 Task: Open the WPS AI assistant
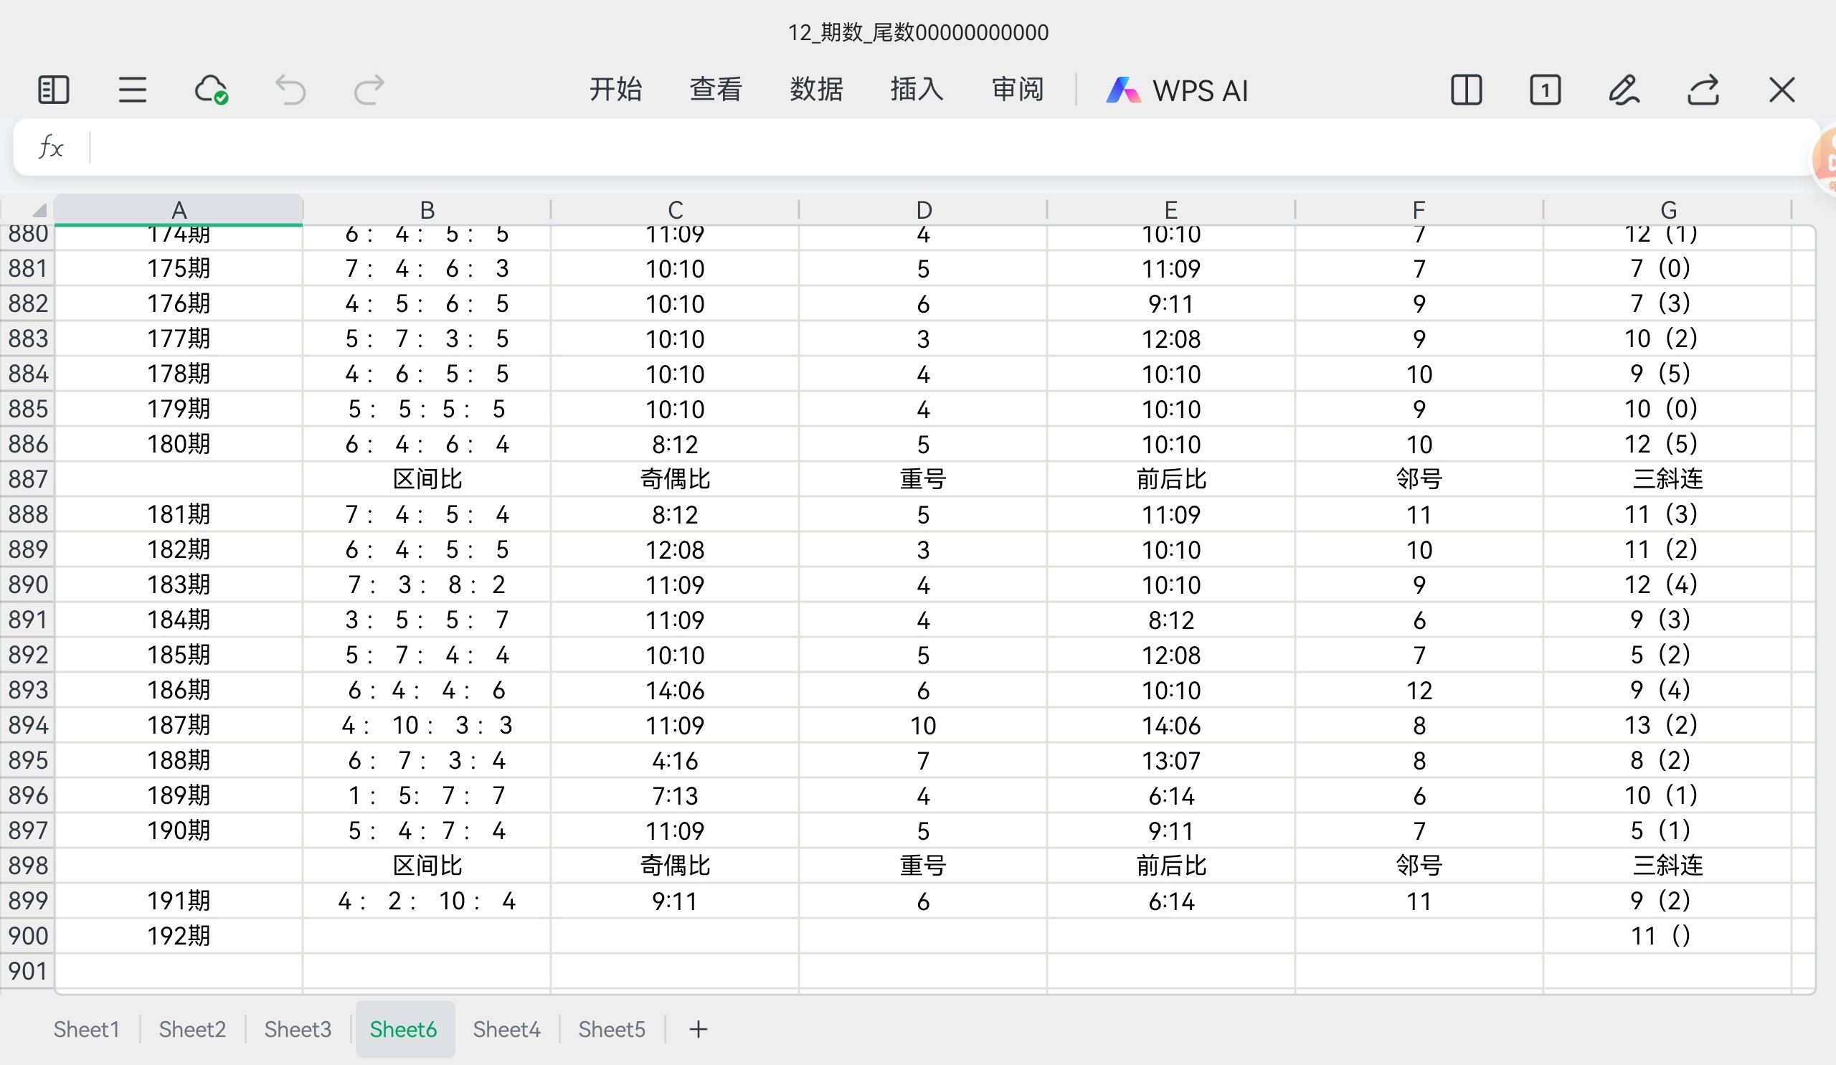(x=1177, y=90)
